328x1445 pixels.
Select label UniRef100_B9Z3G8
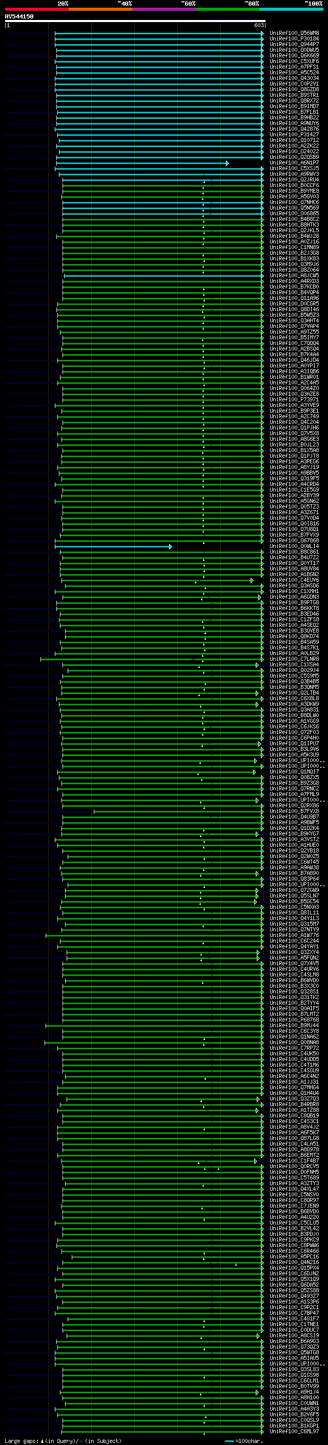tap(294, 783)
